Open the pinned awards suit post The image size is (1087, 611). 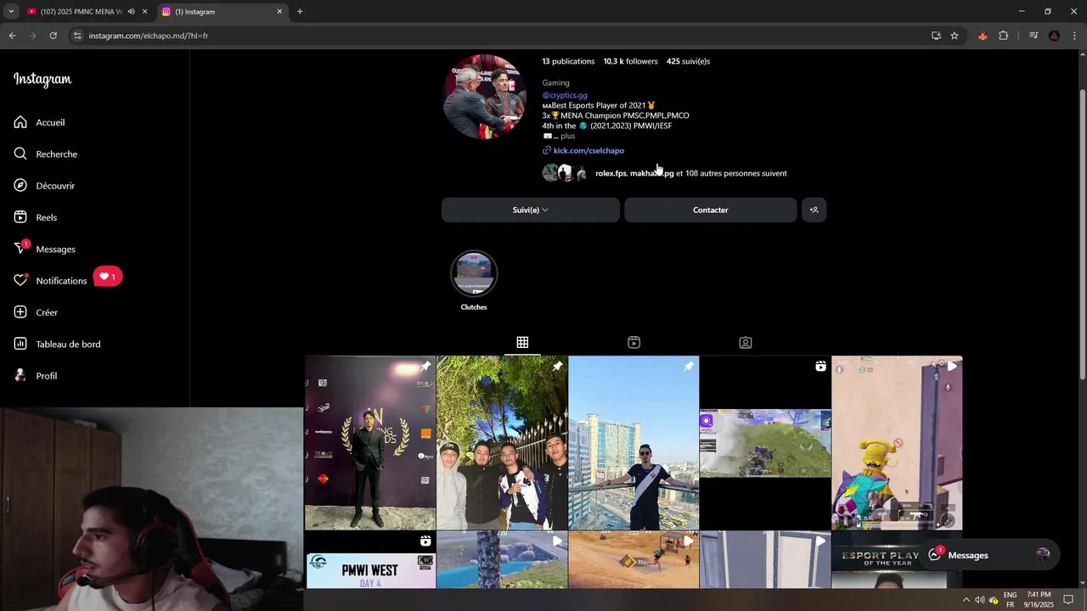pos(370,443)
